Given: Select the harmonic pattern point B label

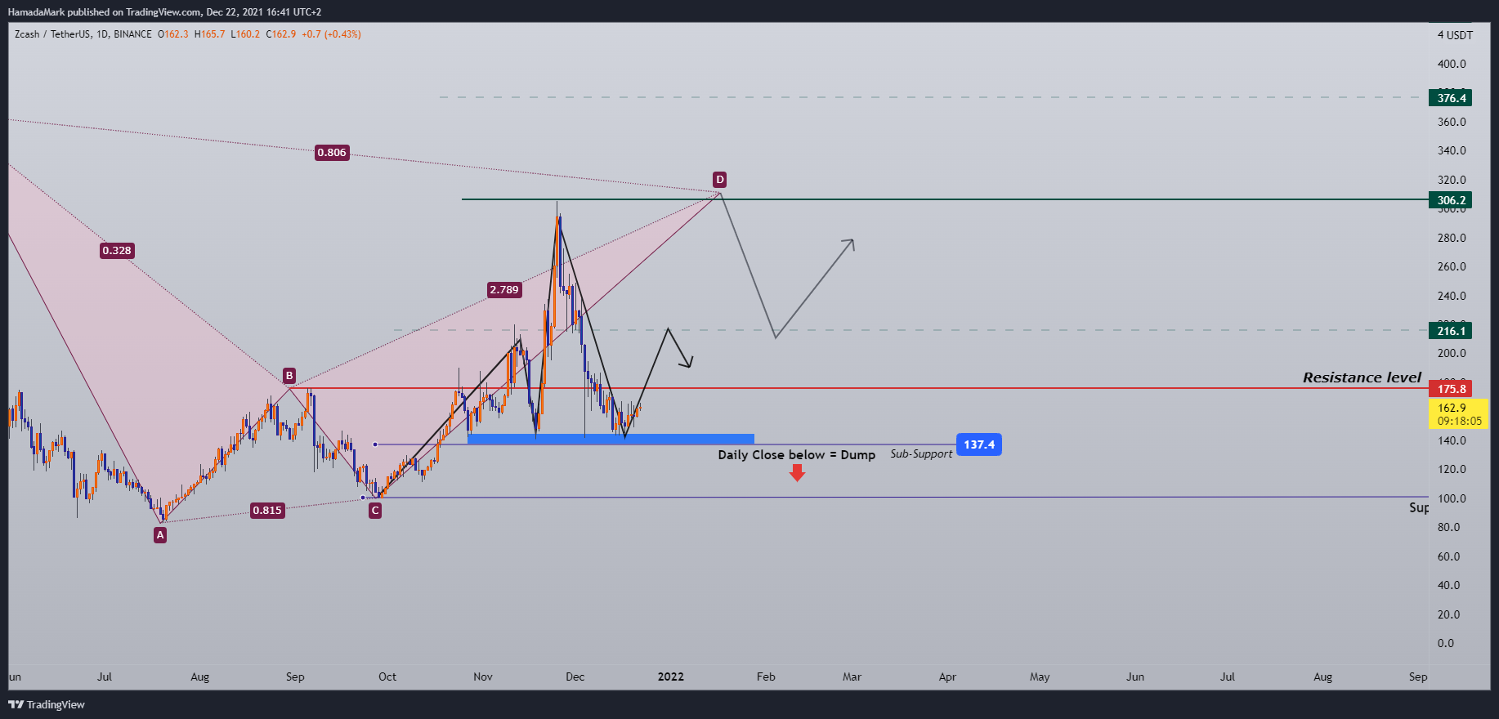Looking at the screenshot, I should point(289,376).
